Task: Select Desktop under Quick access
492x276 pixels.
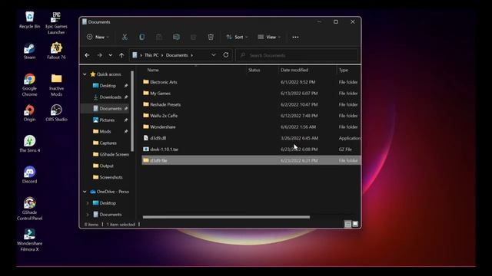Action: click(108, 86)
